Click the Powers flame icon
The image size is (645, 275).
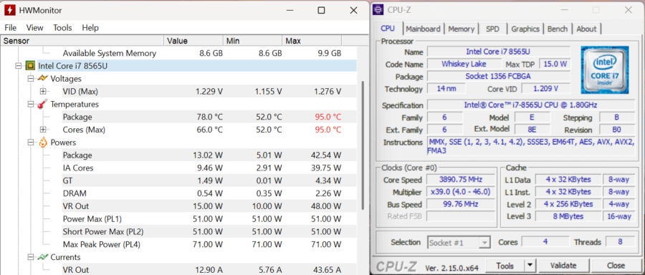(x=43, y=143)
